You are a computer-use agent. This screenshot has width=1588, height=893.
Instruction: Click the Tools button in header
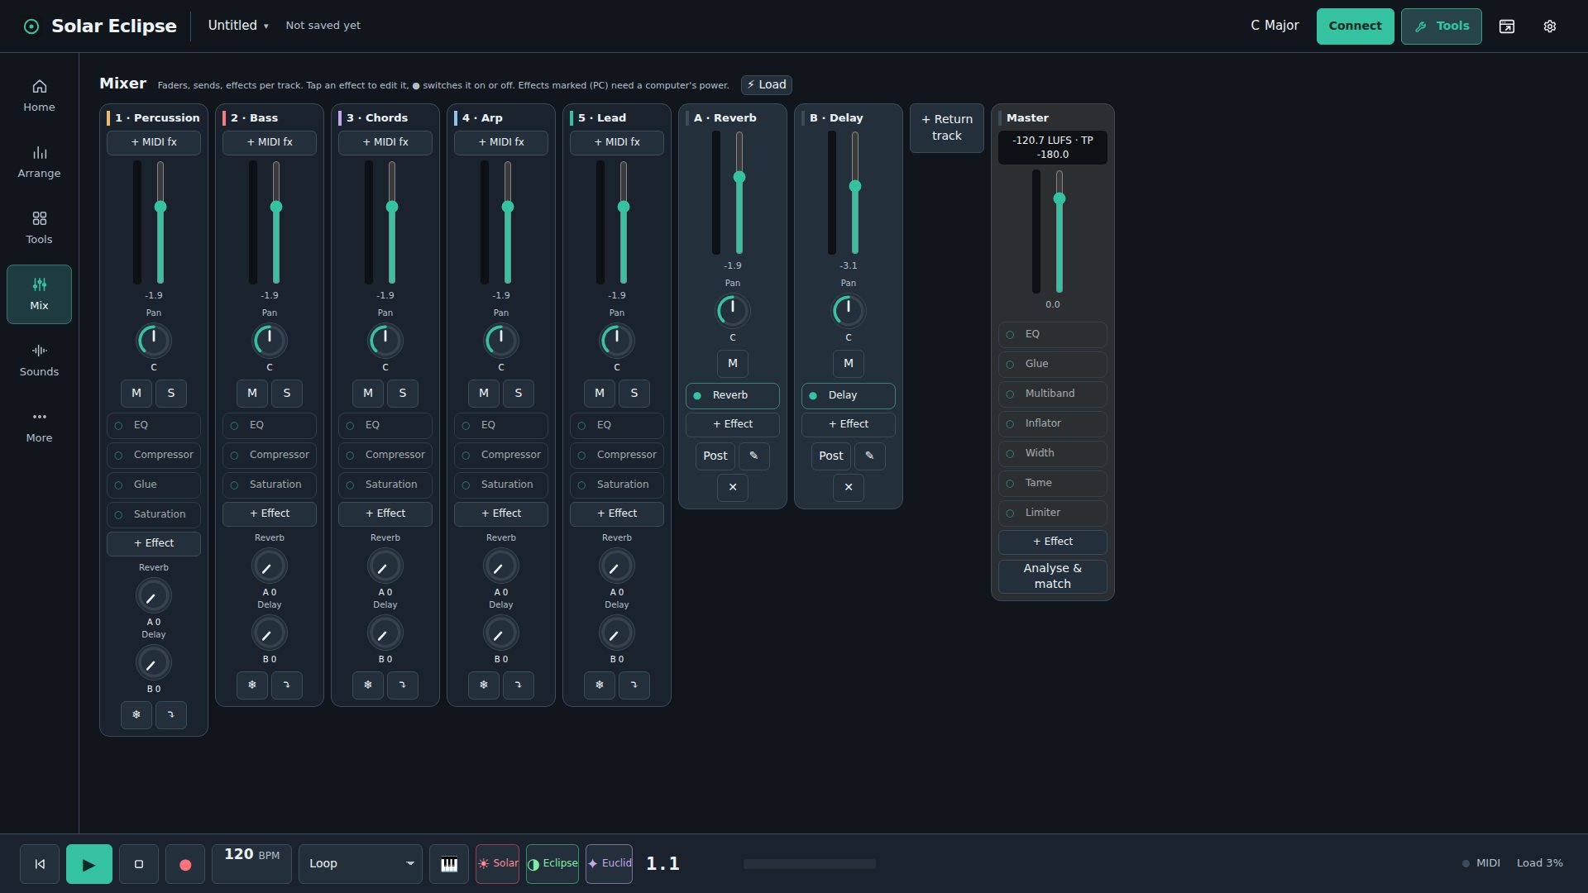[x=1442, y=26]
